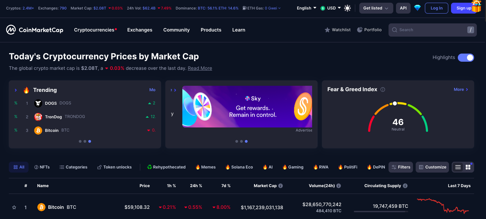Toggle the Highlights switch
The width and height of the screenshot is (486, 219).
pyautogui.click(x=466, y=58)
